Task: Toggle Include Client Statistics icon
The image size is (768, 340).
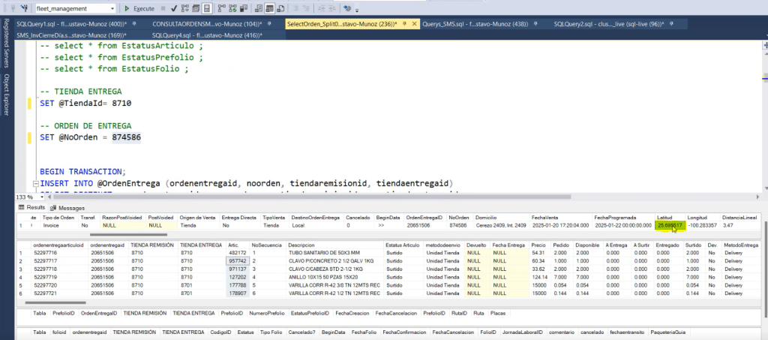Action: coord(244,9)
